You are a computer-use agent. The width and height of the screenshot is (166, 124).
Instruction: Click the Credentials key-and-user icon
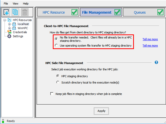tap(9, 32)
